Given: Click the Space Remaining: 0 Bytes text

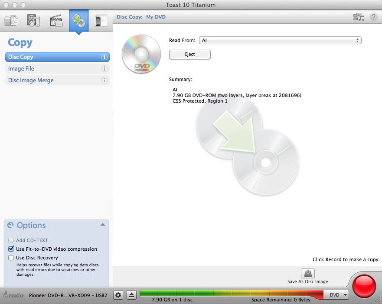Looking at the screenshot, I should coord(281,300).
